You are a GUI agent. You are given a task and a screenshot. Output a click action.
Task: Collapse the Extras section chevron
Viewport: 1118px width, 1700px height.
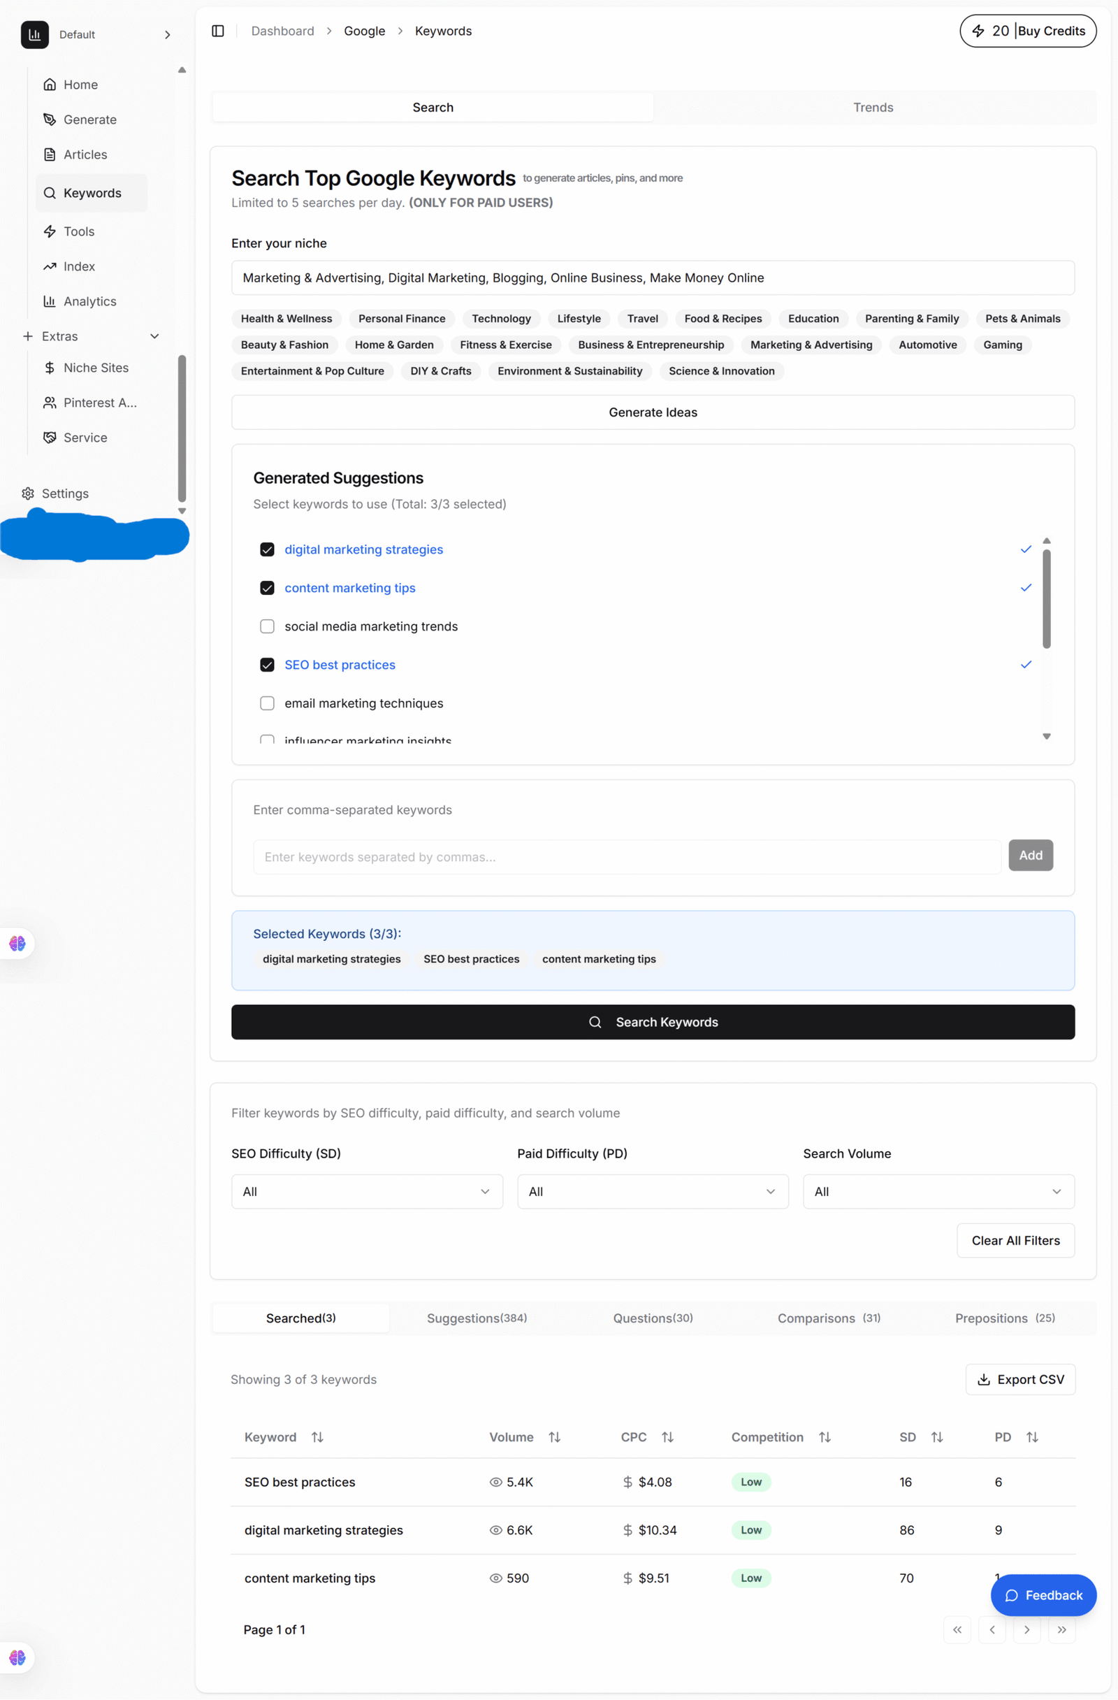tap(154, 336)
